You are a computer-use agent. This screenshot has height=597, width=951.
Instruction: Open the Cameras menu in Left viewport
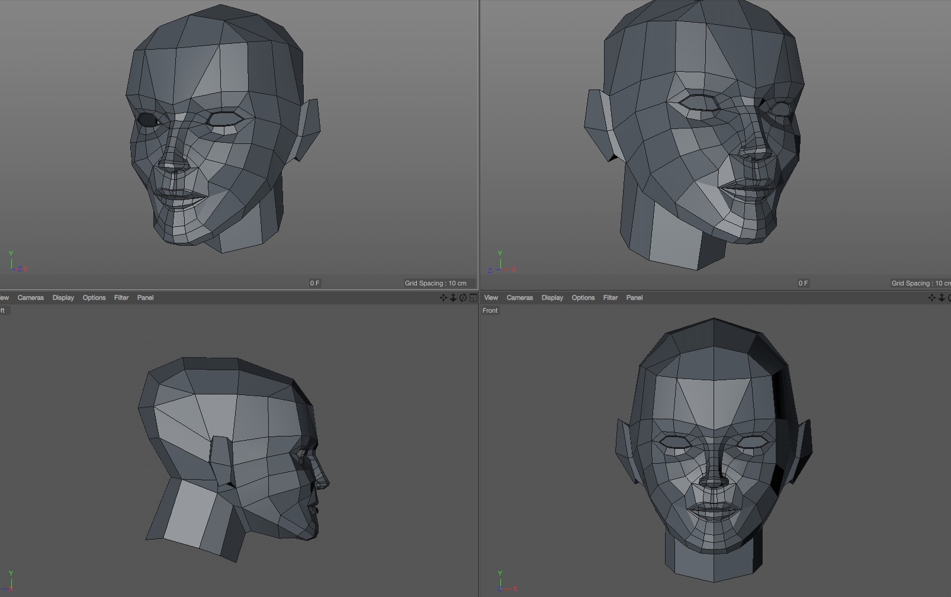pos(31,298)
